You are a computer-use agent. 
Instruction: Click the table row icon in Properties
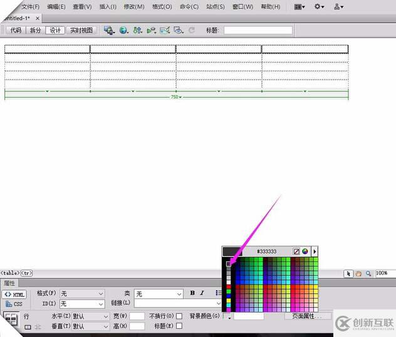(11, 319)
